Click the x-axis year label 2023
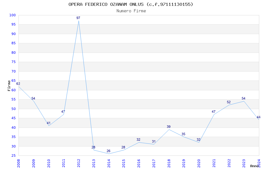The image size is (262, 169). [x=244, y=163]
